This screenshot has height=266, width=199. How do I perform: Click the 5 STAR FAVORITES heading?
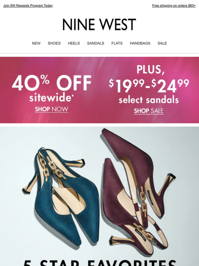100,263
